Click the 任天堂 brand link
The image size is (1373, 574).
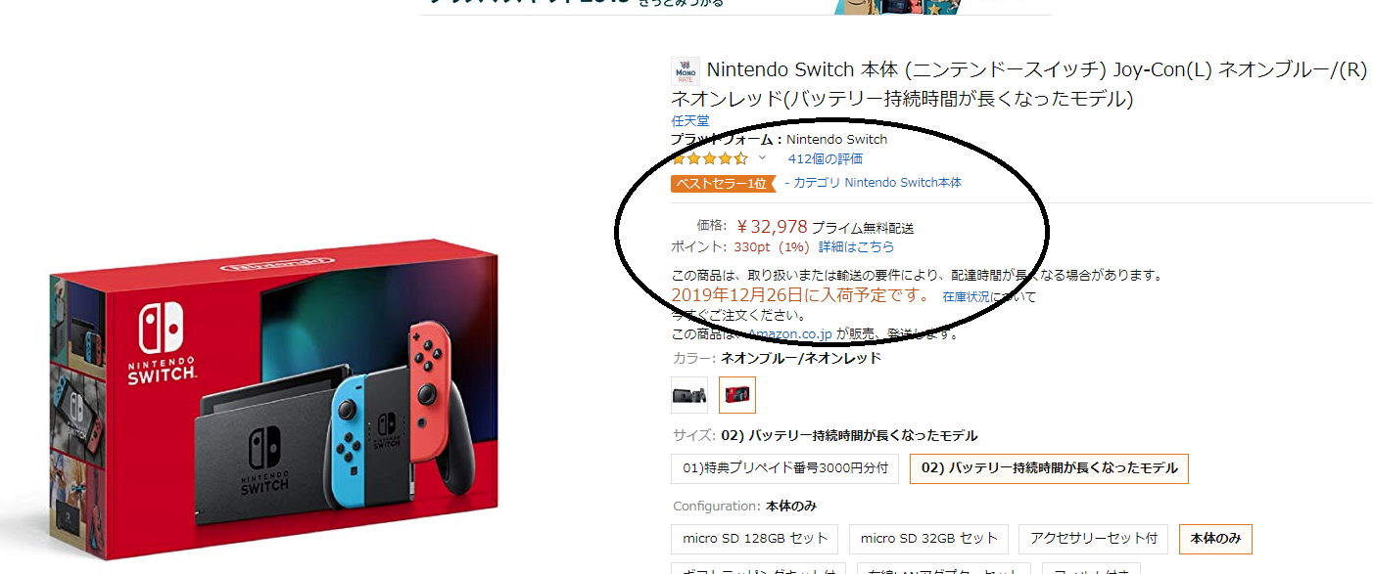coord(689,121)
